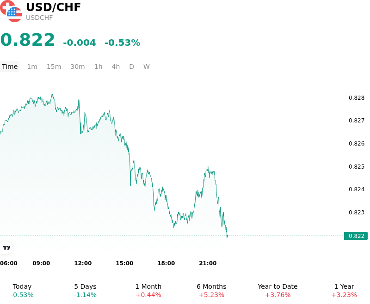Switch to the D daily interval
This screenshot has height=304, width=370.
tap(131, 67)
